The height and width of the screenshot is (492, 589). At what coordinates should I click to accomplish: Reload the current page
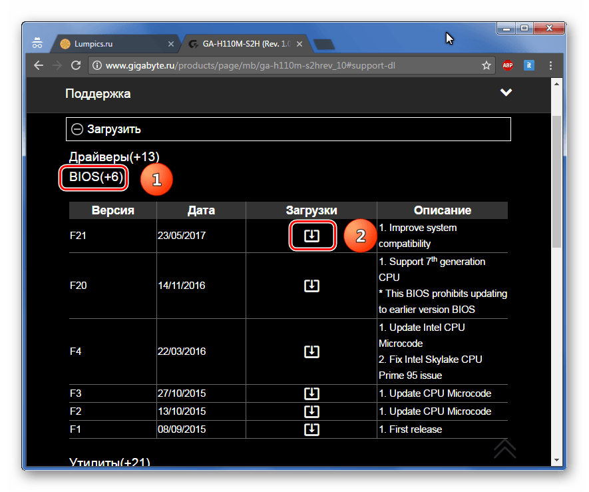point(76,65)
